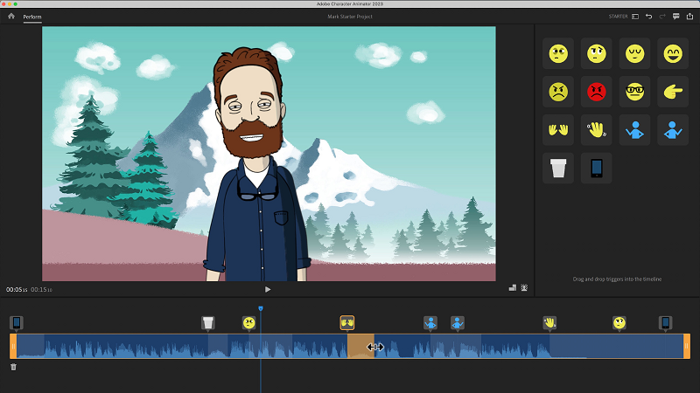Click the glasses face trigger

(634, 92)
